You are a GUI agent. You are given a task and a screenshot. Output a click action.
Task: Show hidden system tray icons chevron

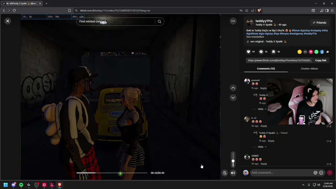303,185
